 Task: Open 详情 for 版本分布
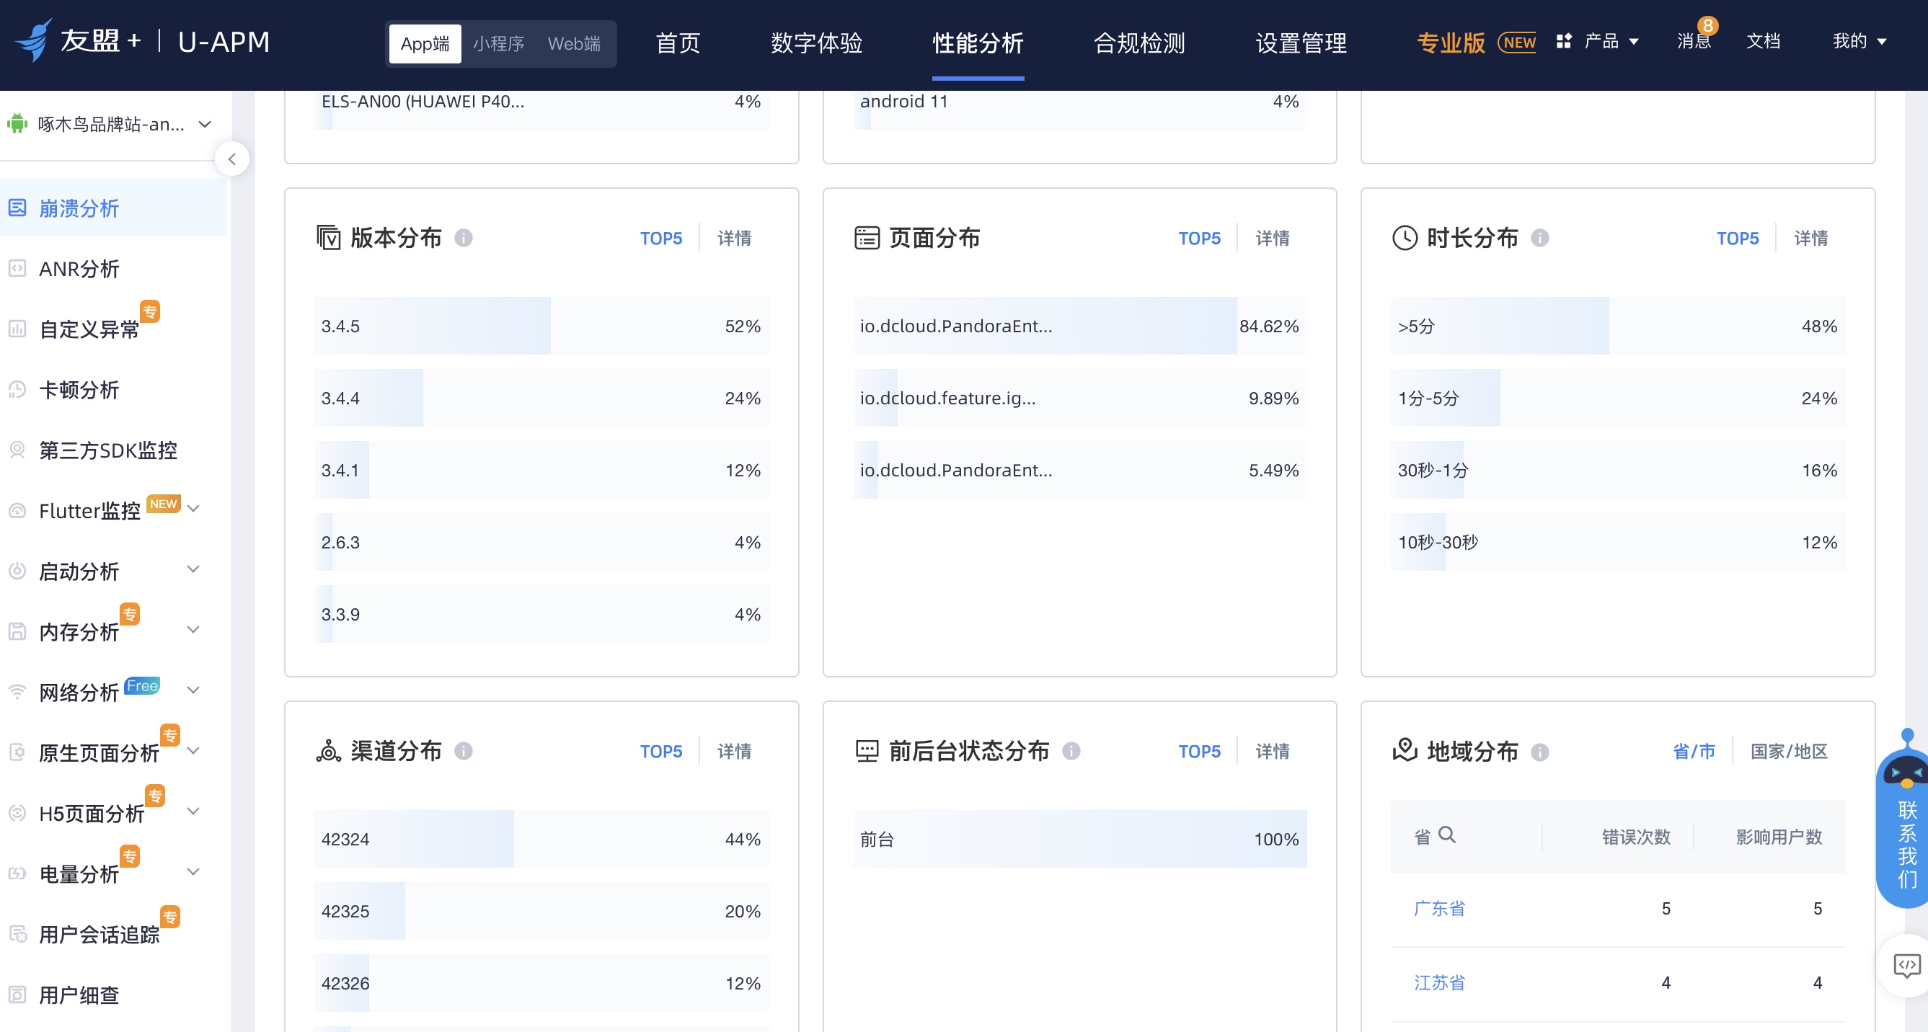tap(734, 238)
